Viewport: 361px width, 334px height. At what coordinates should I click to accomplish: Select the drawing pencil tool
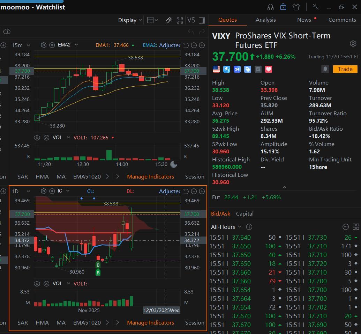point(168,20)
